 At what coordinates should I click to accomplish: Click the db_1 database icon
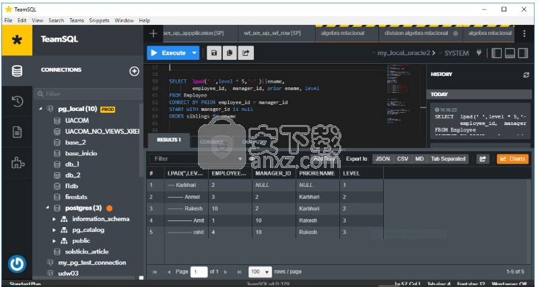pos(57,165)
